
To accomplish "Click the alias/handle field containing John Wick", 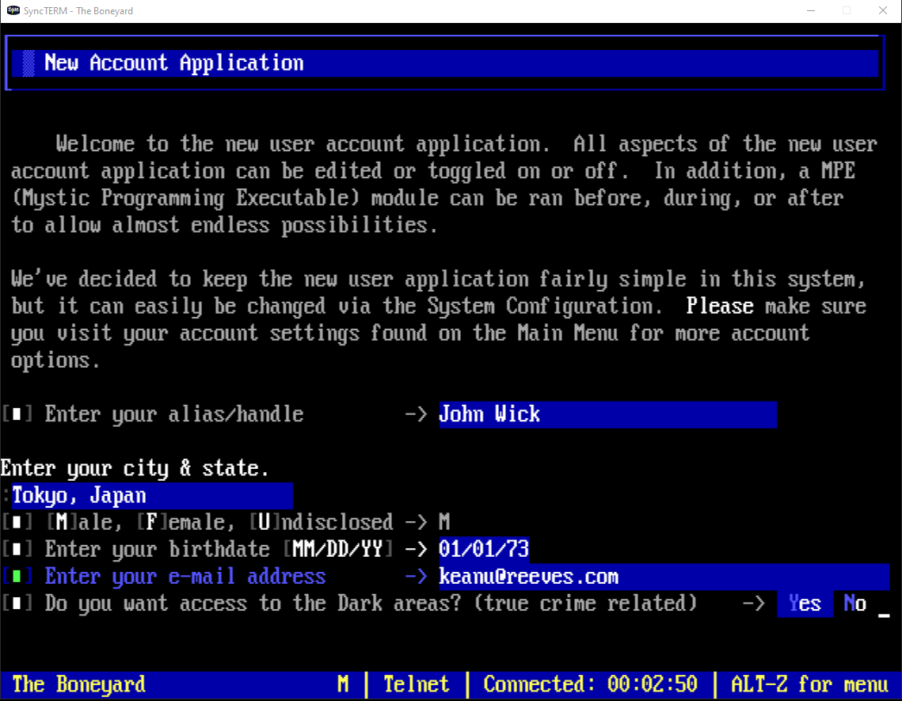I will click(607, 414).
